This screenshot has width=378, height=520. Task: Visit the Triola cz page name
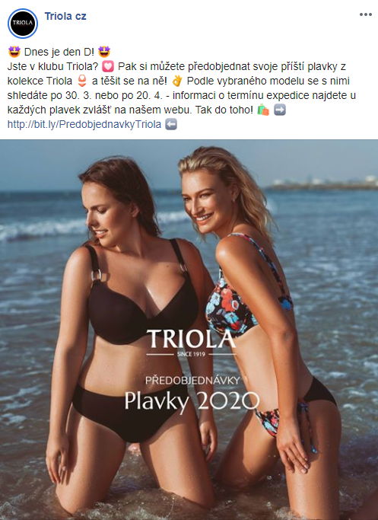click(x=65, y=16)
